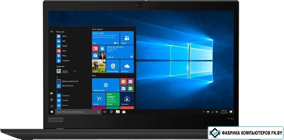Click the volume speaker icon
This screenshot has width=284, height=140.
217,112
